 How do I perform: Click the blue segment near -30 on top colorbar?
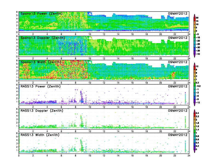(195, 49)
